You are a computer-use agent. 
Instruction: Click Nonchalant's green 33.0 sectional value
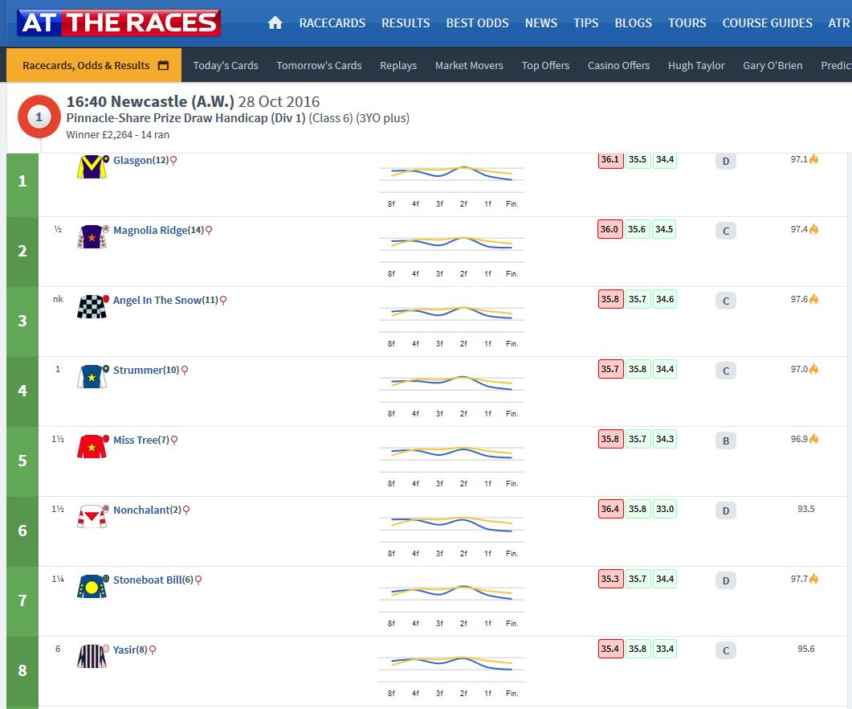(x=665, y=510)
